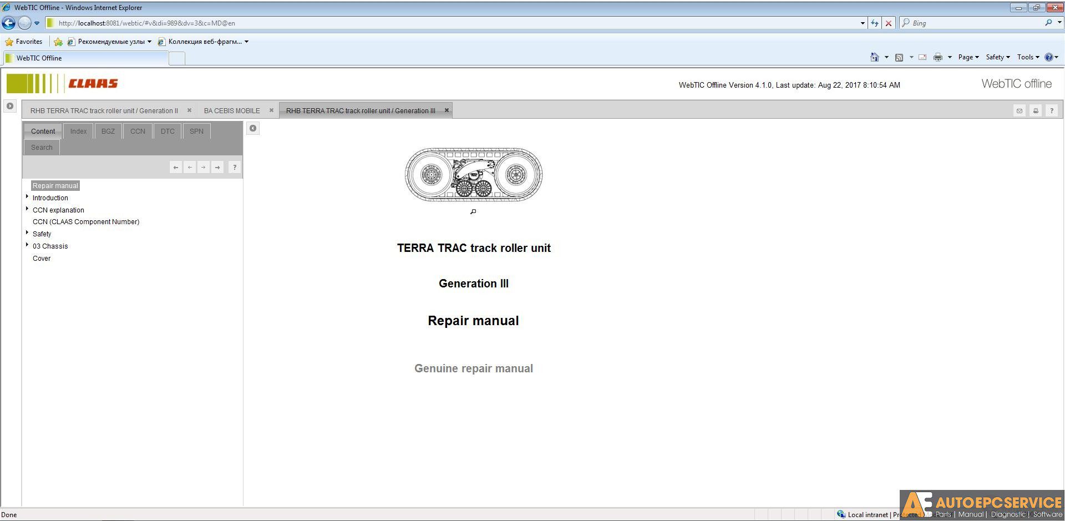Open the Home button dropdown arrow
The image size is (1065, 521).
886,57
